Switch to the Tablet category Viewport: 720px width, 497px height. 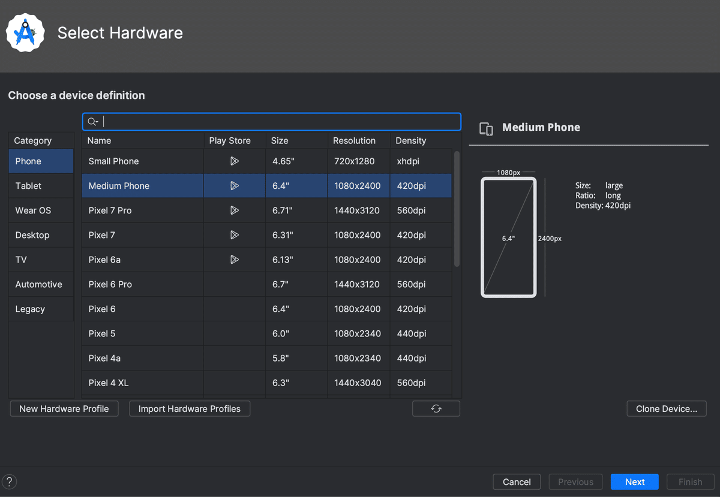tap(41, 186)
